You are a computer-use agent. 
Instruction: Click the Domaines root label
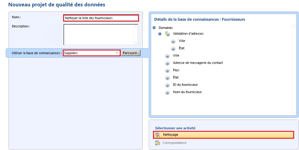tap(166, 28)
